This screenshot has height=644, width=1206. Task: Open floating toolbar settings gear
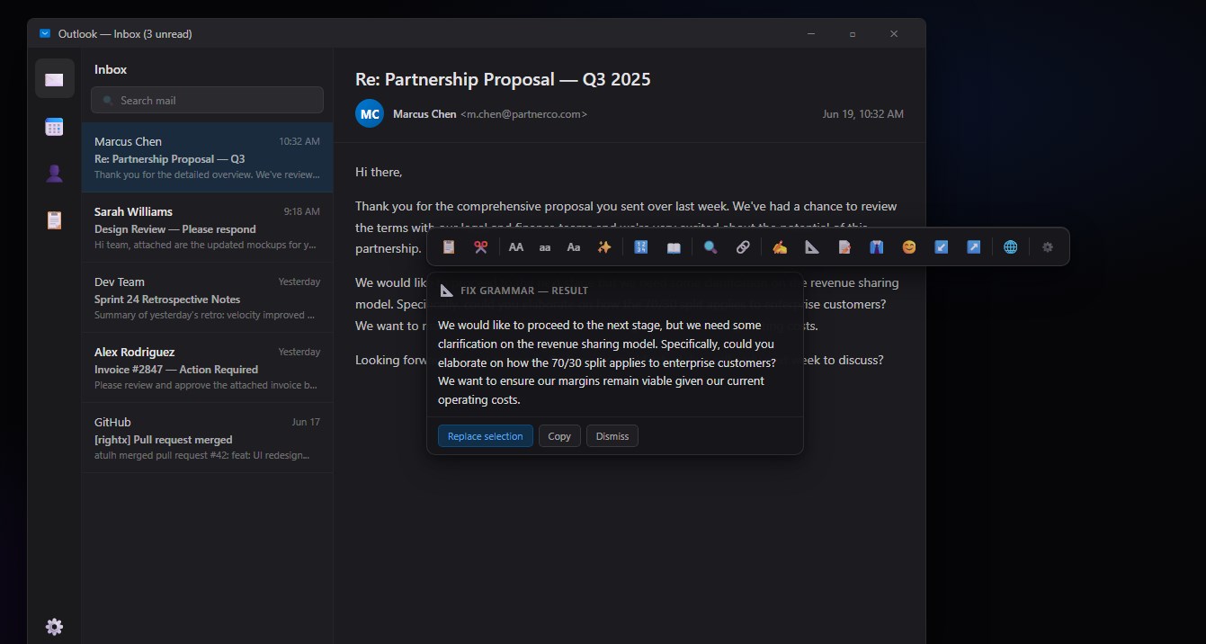click(1048, 246)
